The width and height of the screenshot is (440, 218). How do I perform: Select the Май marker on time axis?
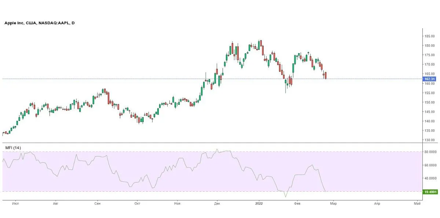[x=417, y=203]
